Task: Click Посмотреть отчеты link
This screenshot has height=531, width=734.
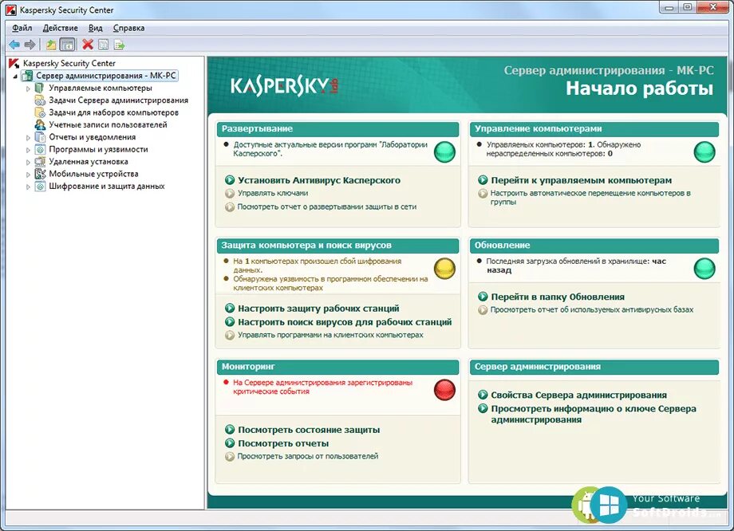Action: (282, 443)
